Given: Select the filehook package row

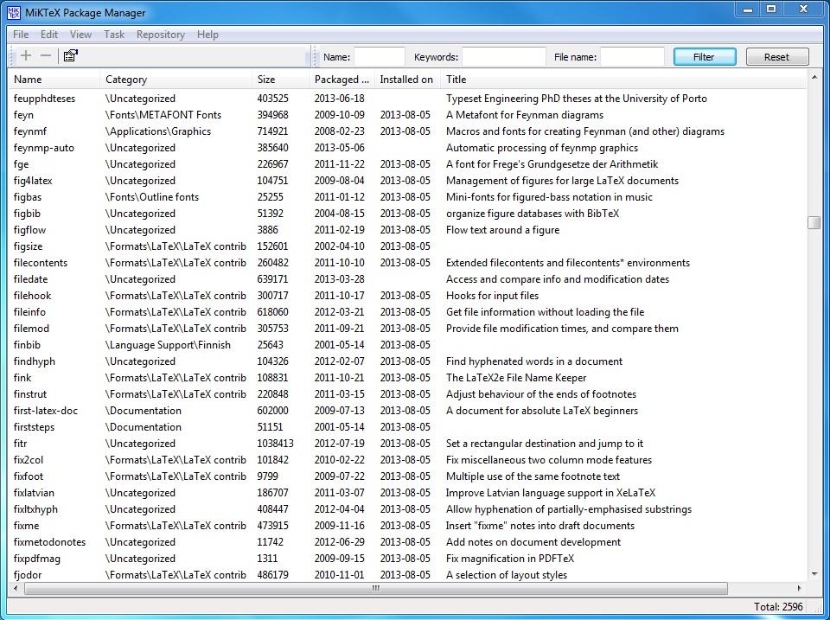Looking at the screenshot, I should 407,296.
